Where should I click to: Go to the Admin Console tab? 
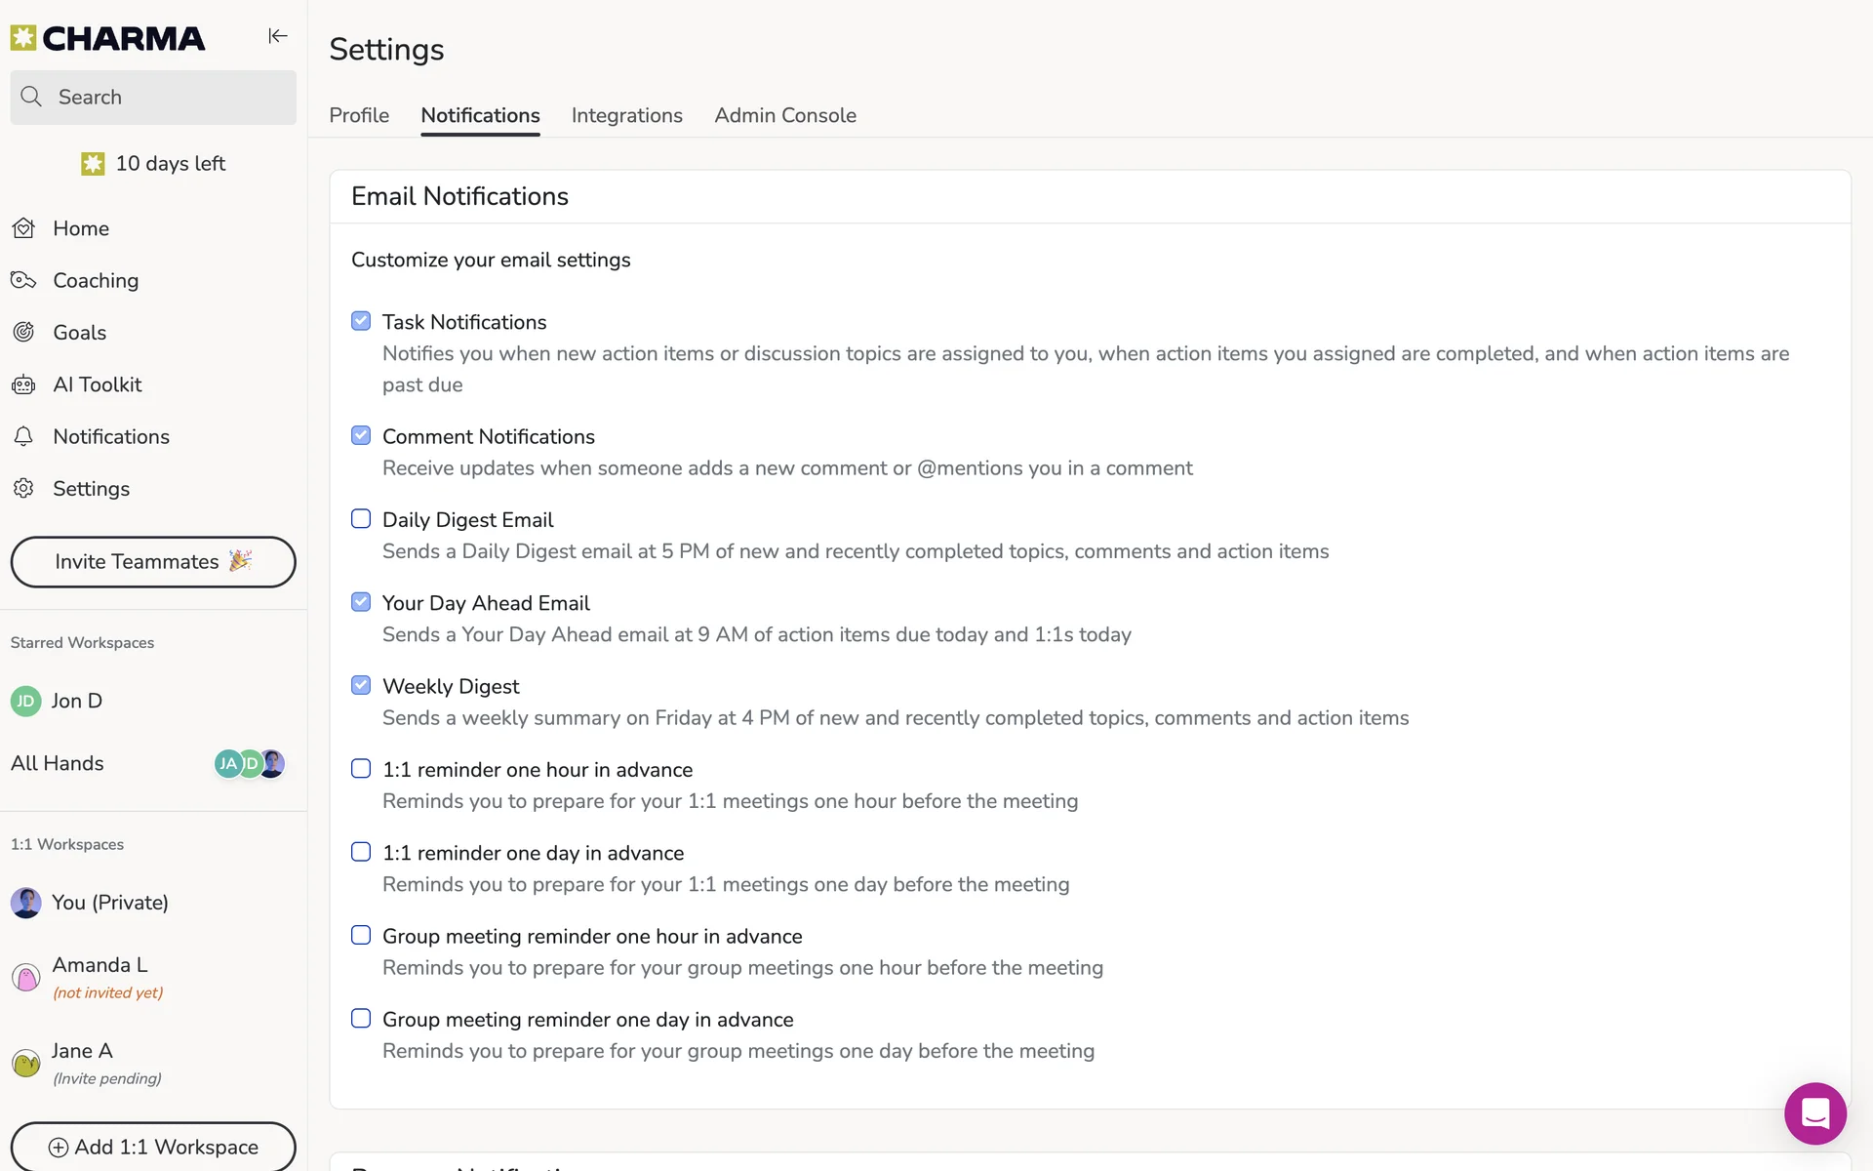784,115
